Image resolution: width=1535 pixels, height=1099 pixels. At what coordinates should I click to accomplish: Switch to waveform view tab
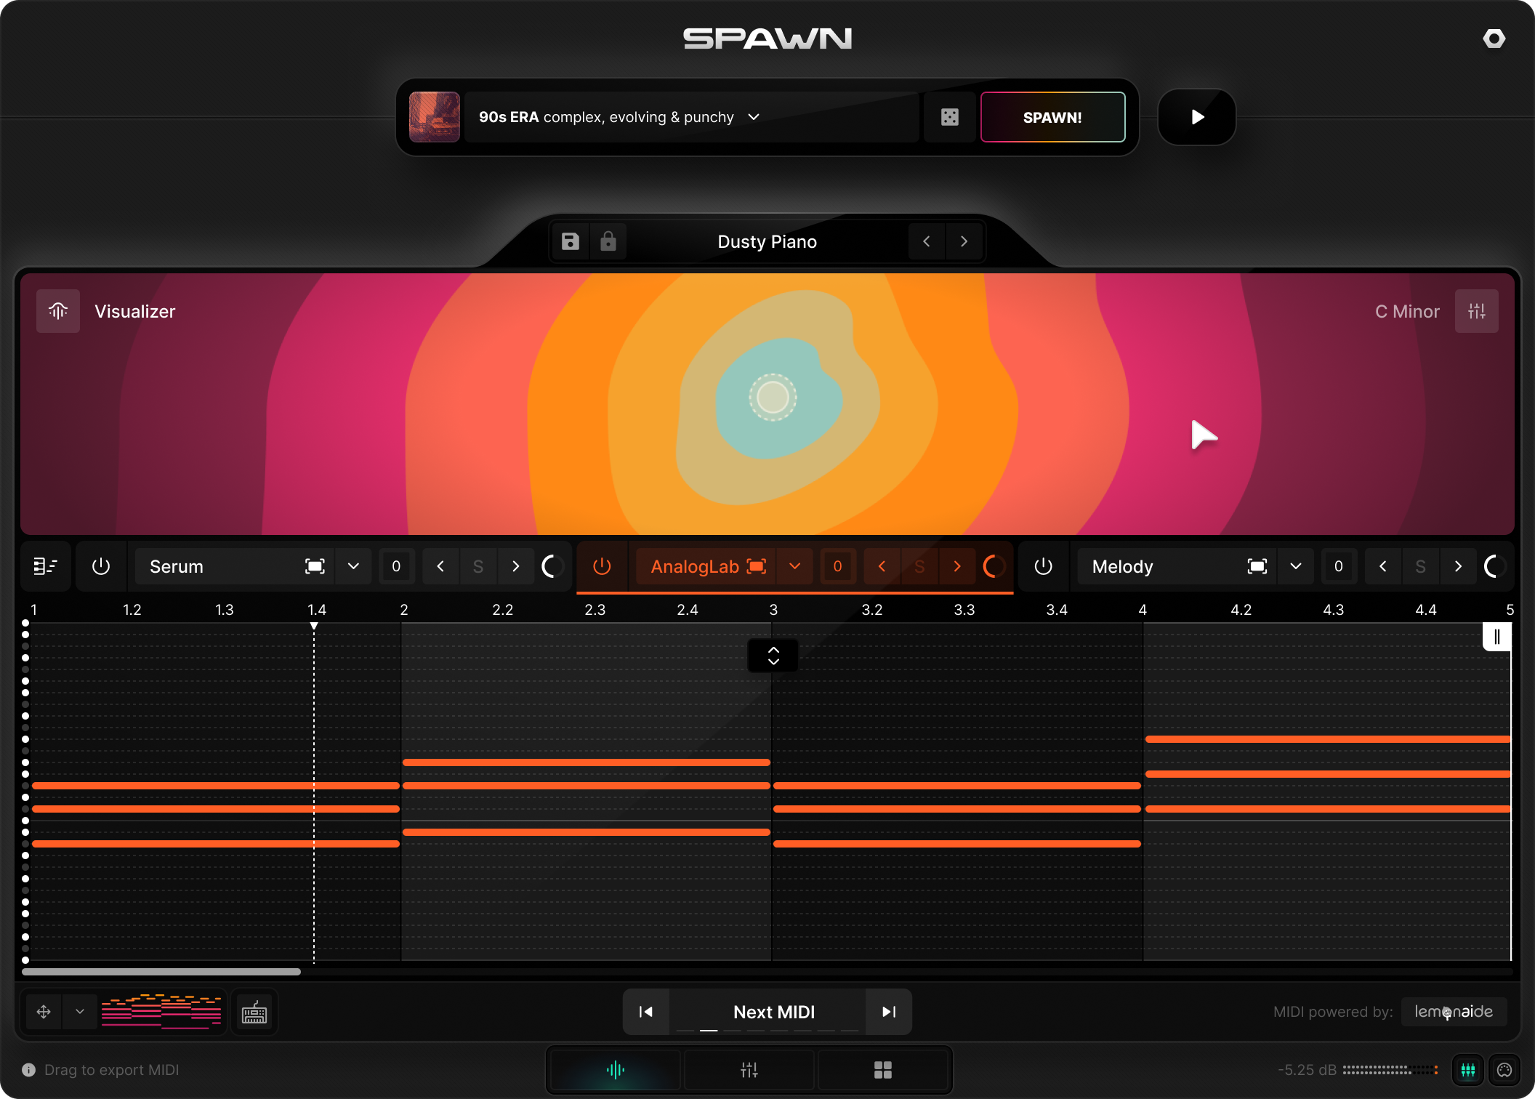click(x=615, y=1070)
